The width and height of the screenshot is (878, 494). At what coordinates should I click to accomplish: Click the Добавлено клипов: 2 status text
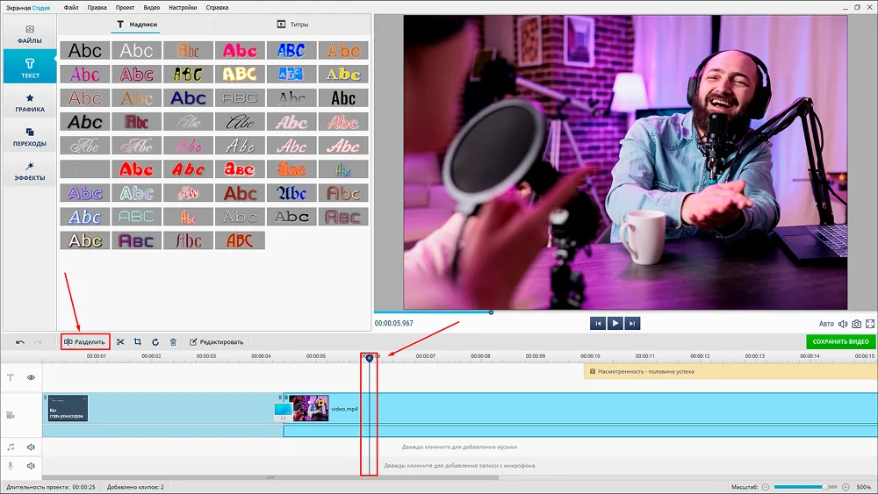(135, 487)
